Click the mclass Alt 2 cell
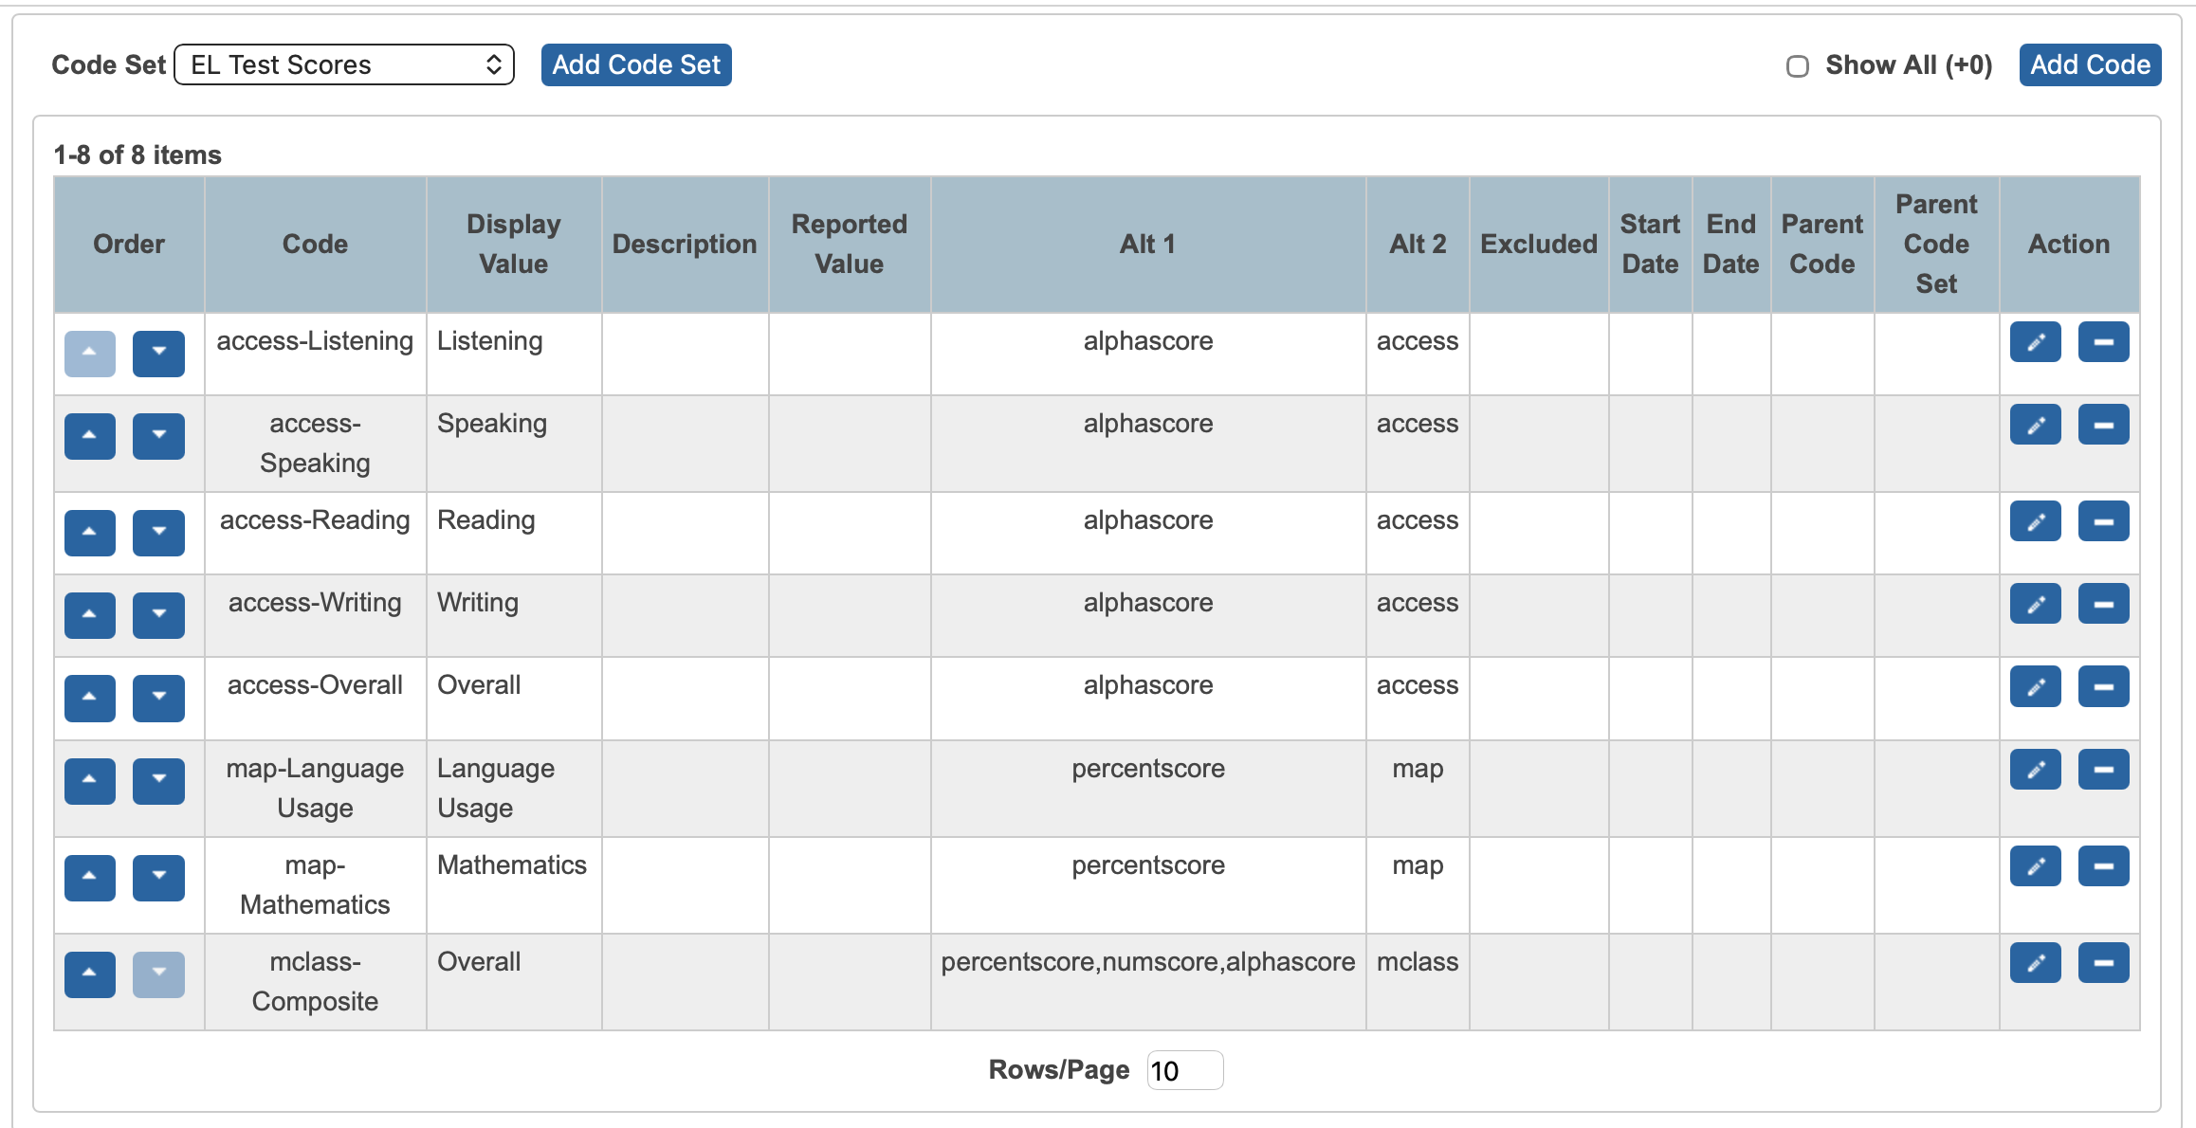The width and height of the screenshot is (2196, 1128). point(1418,982)
